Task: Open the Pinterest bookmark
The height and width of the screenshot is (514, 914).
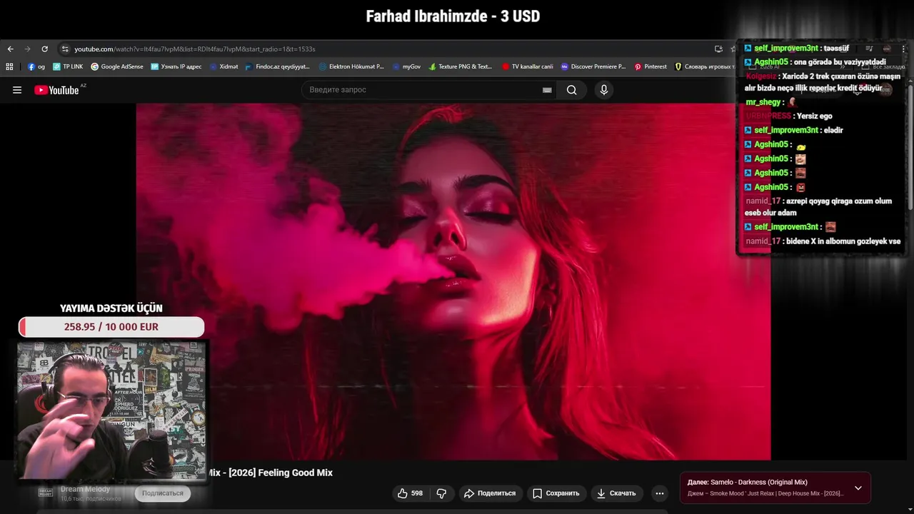Action: pos(651,66)
